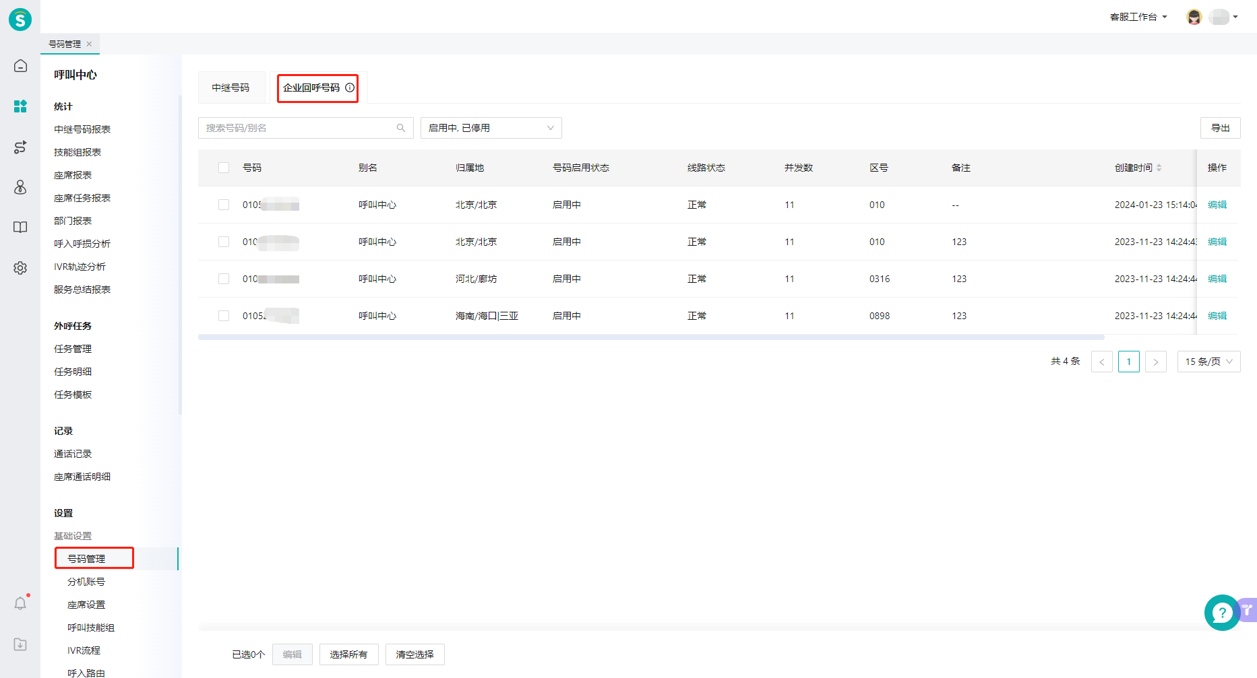The image size is (1257, 678).
Task: Click the purple assistant widget at right edge
Action: click(x=1248, y=610)
